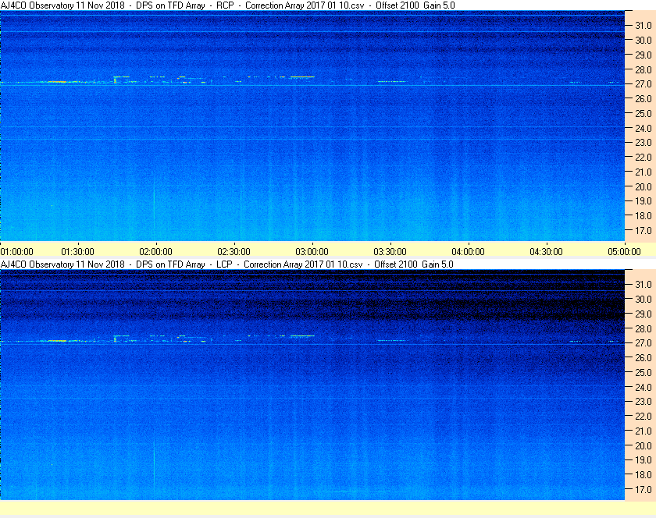Screen dimensions: 656x518
Task: Click the 31.0 frequency label in LCP panel
Action: click(644, 284)
